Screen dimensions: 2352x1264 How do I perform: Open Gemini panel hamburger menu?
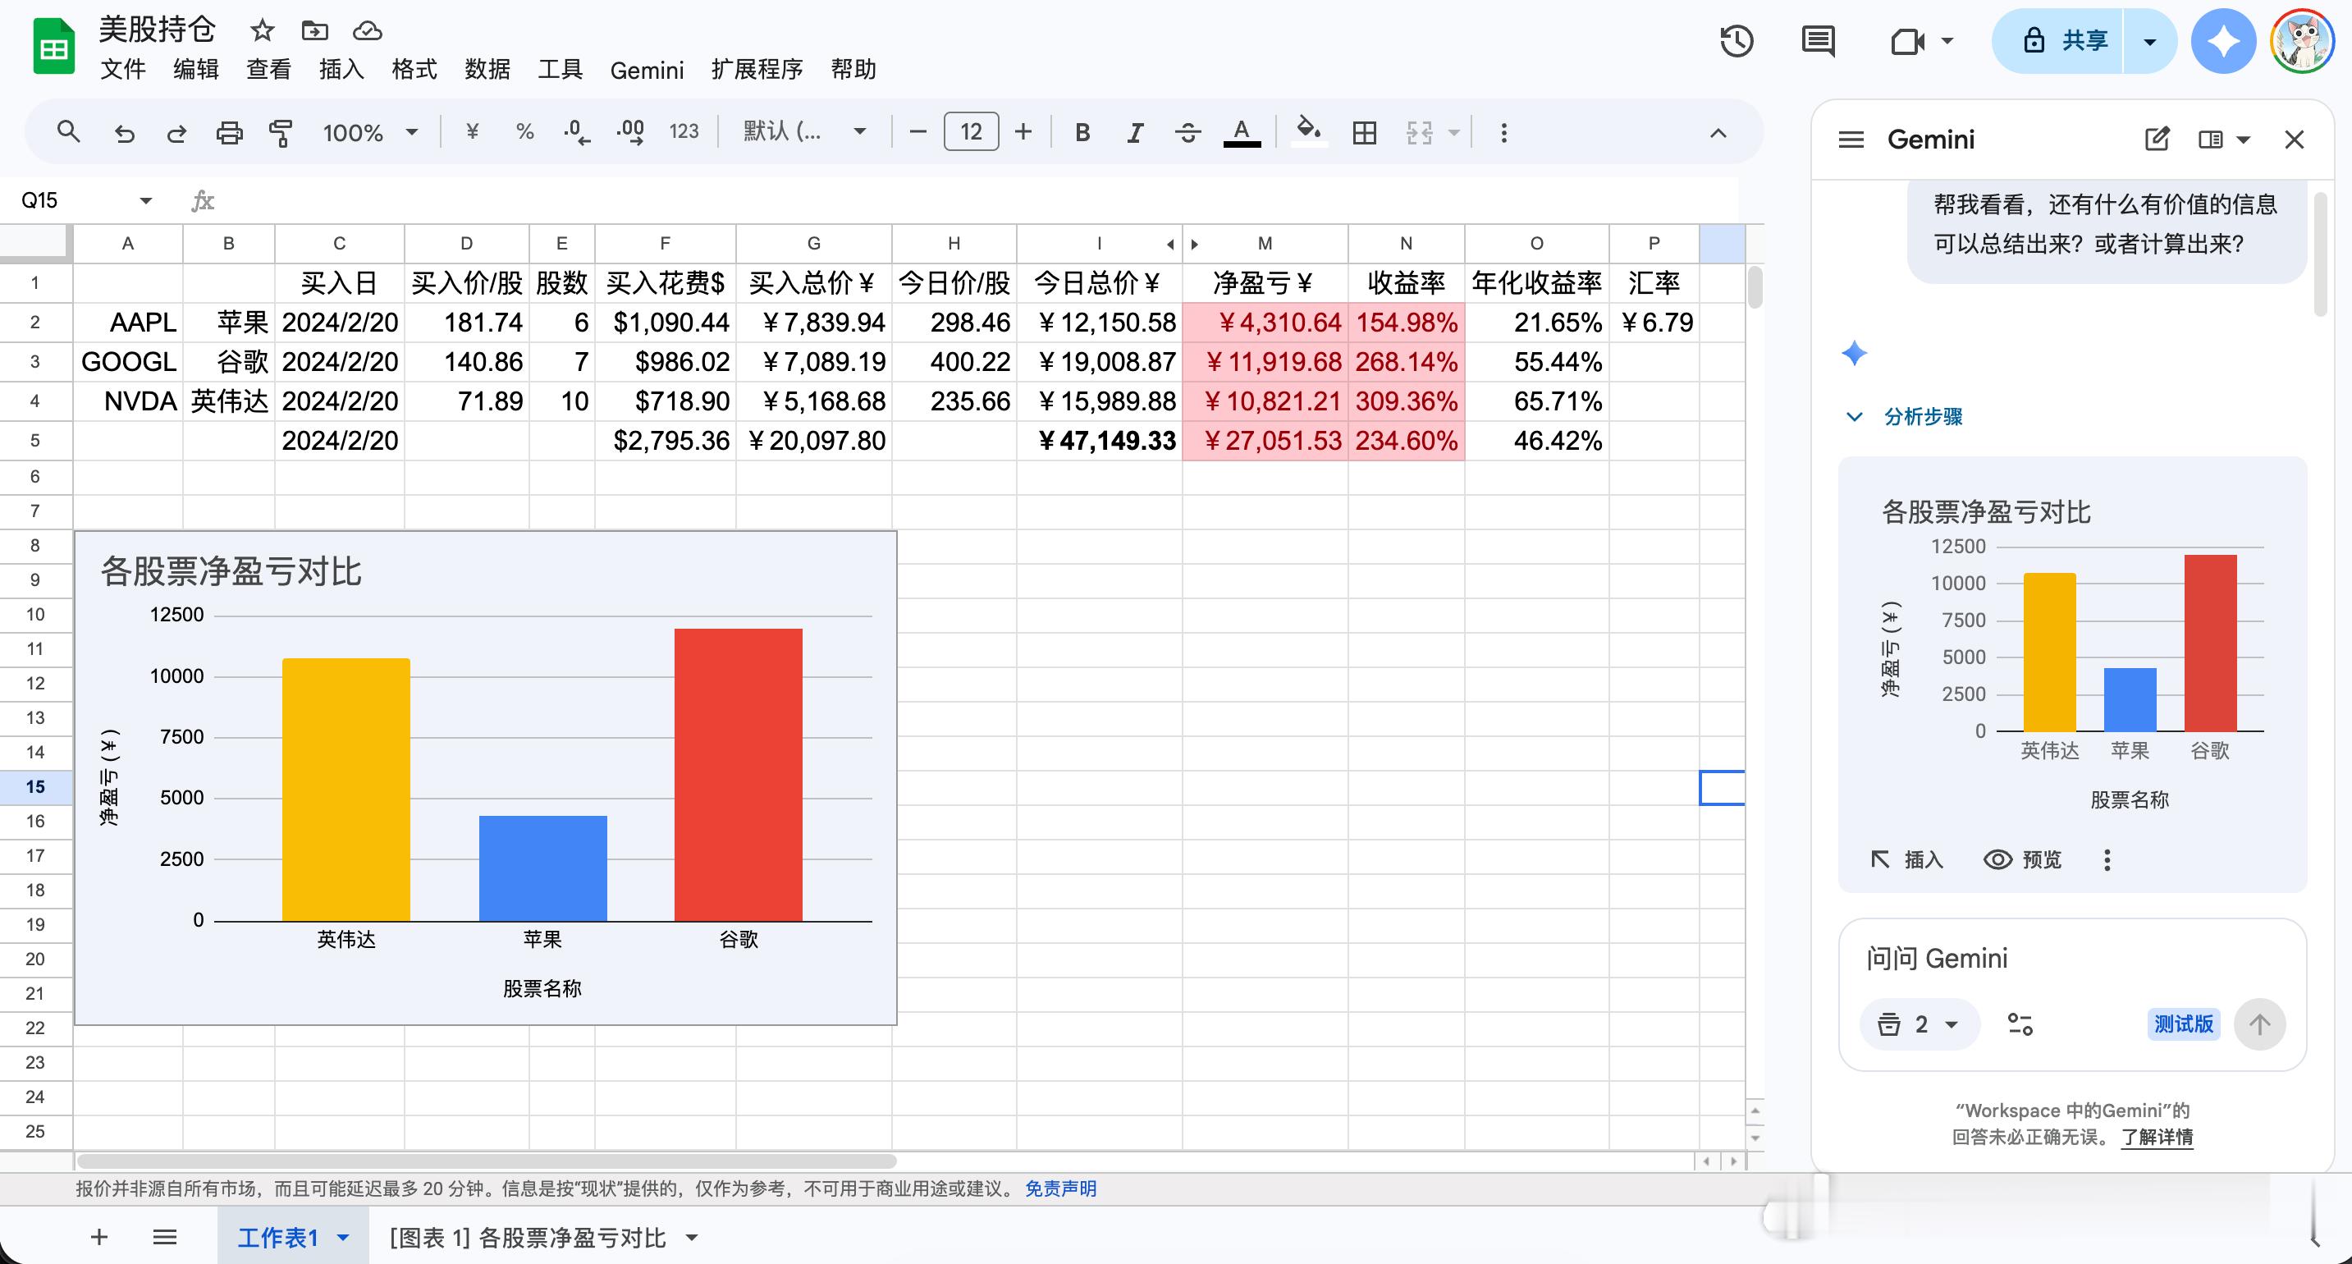pyautogui.click(x=1851, y=140)
